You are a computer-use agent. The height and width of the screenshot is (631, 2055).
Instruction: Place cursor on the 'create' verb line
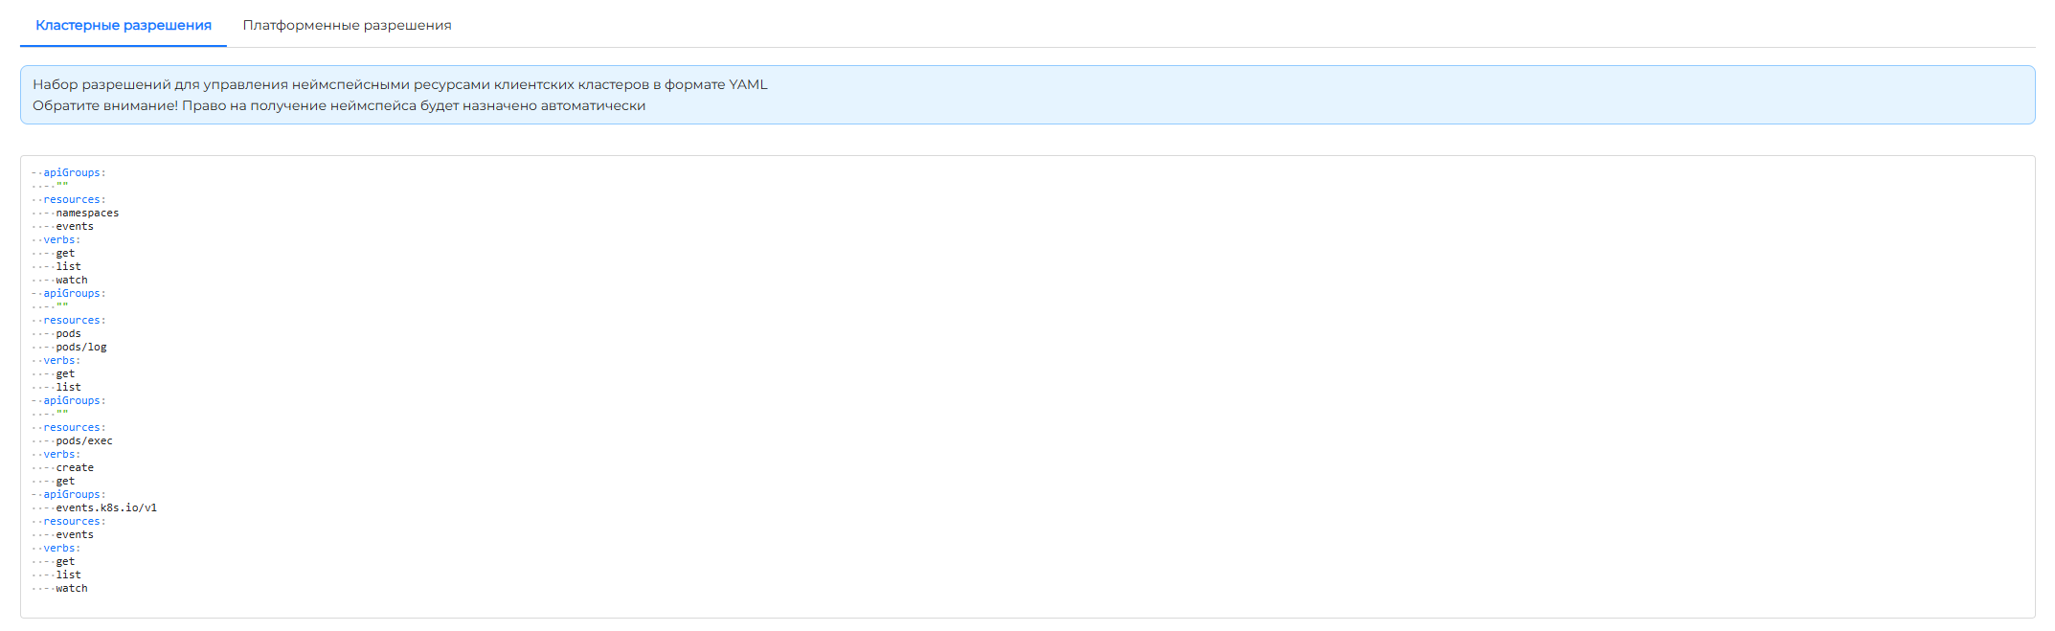[75, 467]
